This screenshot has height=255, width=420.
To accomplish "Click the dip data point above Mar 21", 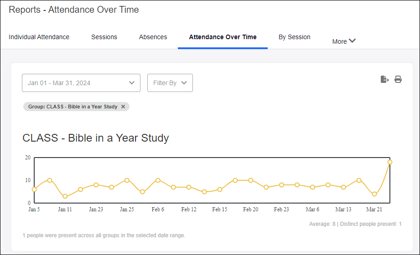I will tap(374, 194).
